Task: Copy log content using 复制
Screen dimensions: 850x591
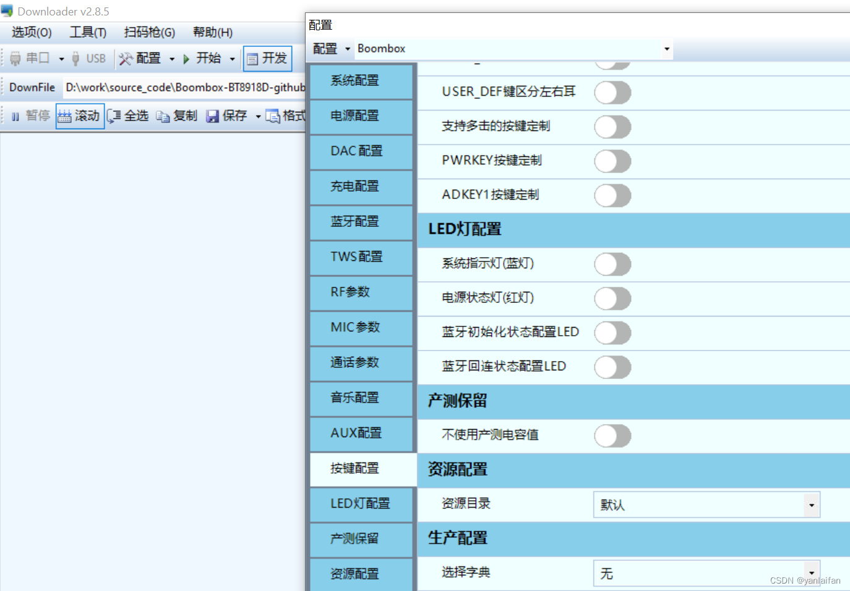Action: pos(178,116)
